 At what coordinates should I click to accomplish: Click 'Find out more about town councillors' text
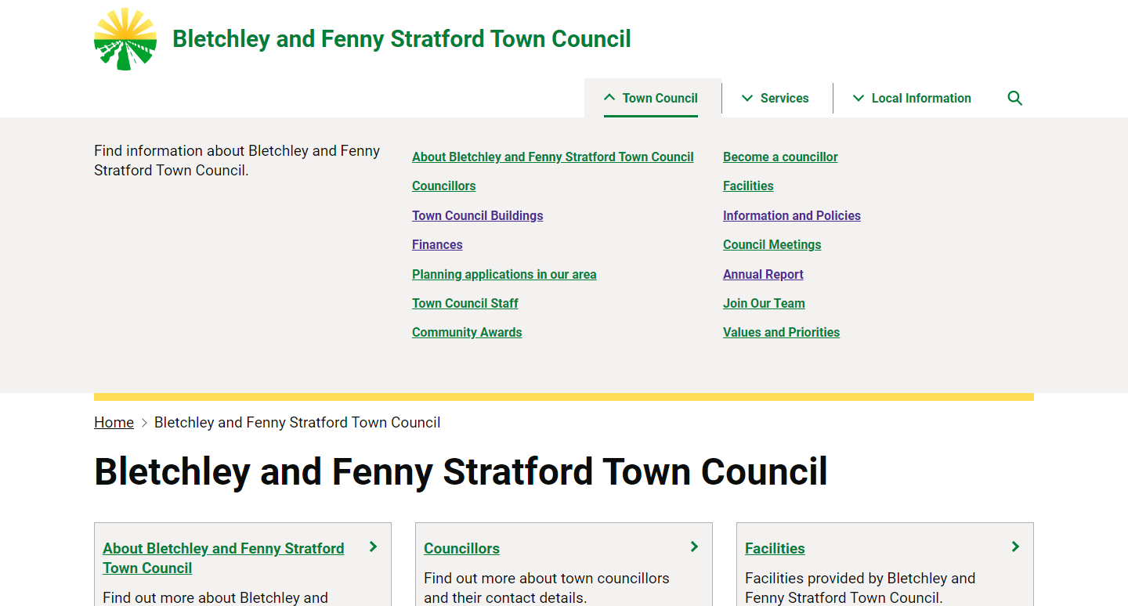pyautogui.click(x=547, y=588)
